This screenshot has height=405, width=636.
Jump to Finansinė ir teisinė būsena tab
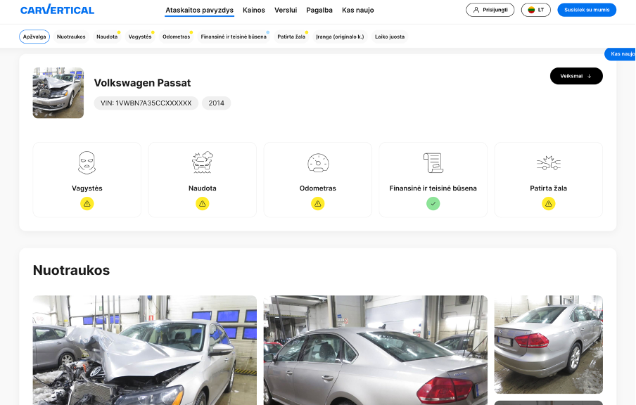click(x=234, y=37)
